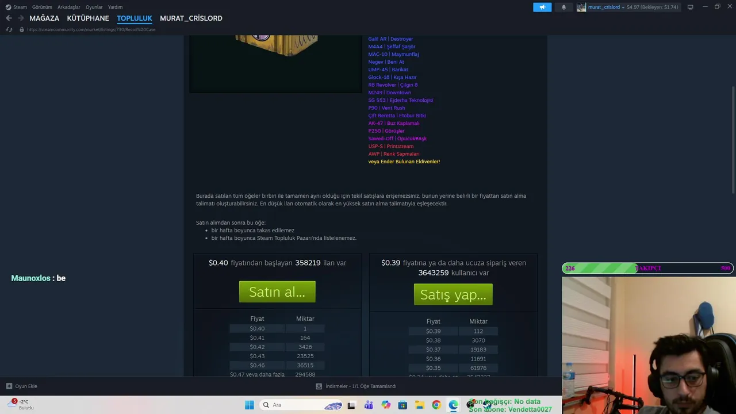736x414 pixels.
Task: Click the green Satış yap button
Action: coord(453,294)
